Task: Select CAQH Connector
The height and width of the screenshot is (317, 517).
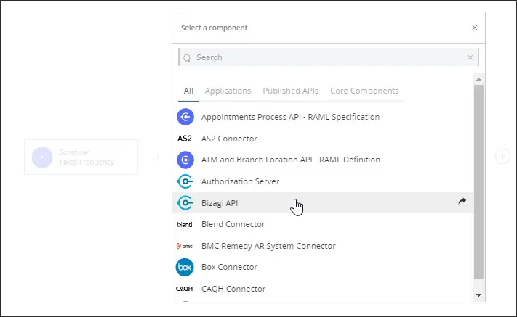Action: point(233,289)
